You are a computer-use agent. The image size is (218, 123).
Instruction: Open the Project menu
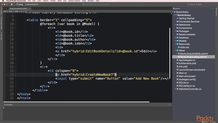pyautogui.click(x=53, y=1)
